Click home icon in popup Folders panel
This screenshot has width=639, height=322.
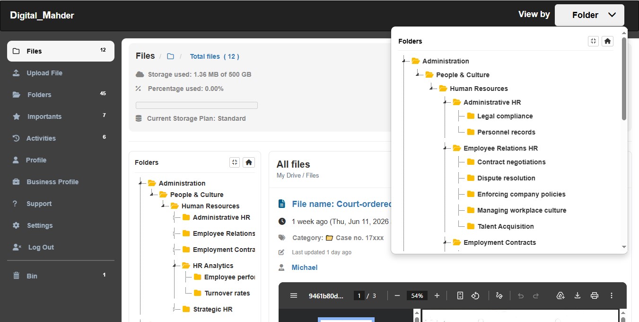pyautogui.click(x=608, y=41)
